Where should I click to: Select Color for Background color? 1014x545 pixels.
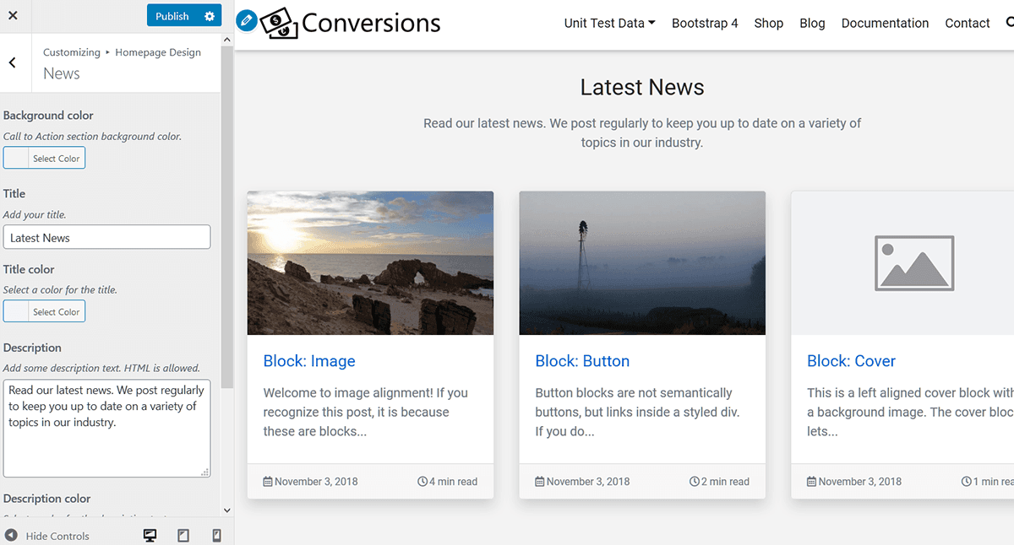pos(44,158)
